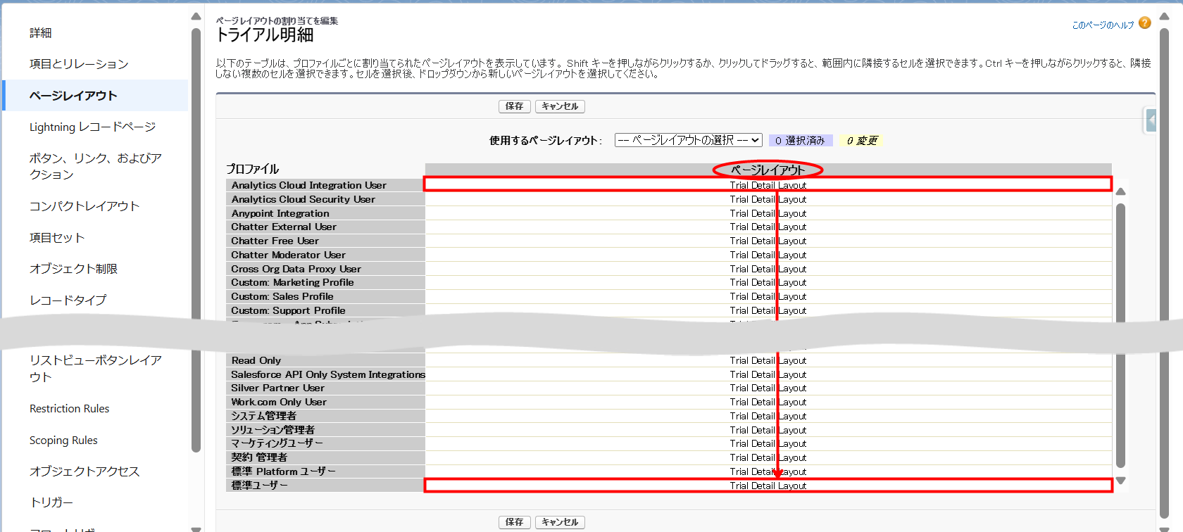
Task: Expand the collapsed right side panel handle
Action: (1151, 120)
